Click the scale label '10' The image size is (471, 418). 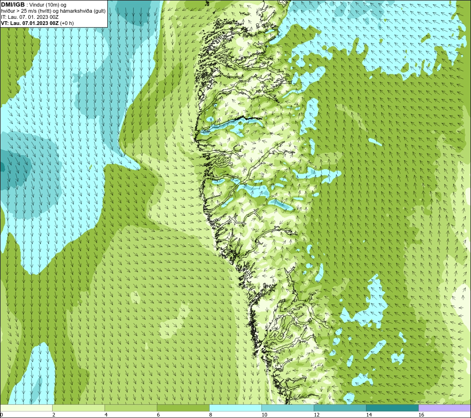point(264,415)
